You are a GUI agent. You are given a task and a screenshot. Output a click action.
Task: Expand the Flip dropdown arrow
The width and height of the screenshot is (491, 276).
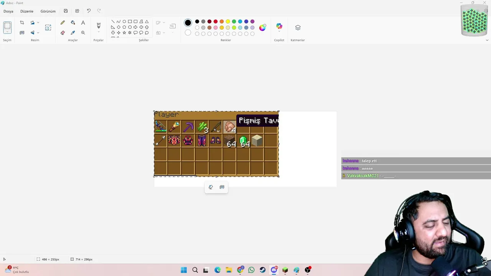click(x=38, y=33)
